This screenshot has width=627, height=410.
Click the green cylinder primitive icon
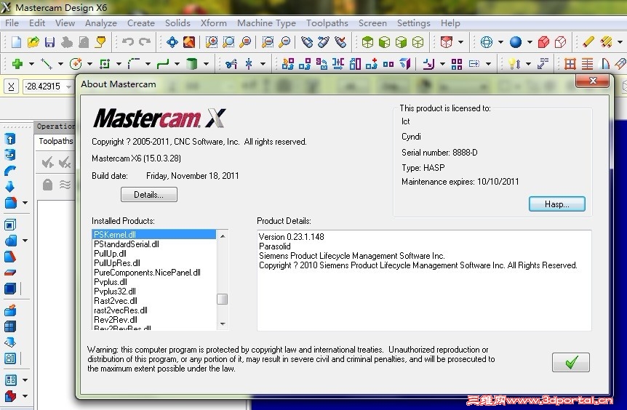click(192, 63)
